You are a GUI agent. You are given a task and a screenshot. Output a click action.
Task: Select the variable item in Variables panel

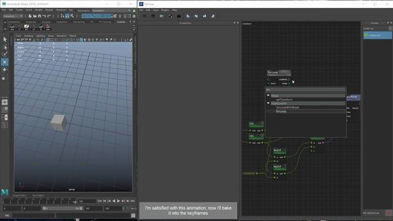(378, 36)
